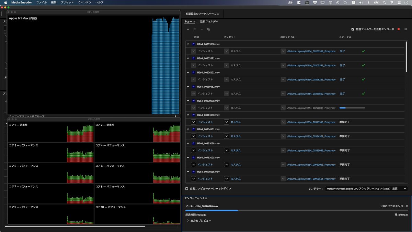The height and width of the screenshot is (232, 412).
Task: Open Dropbox menu bar icon
Action: tap(314, 2)
